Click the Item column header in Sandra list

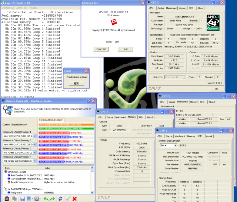23,168
